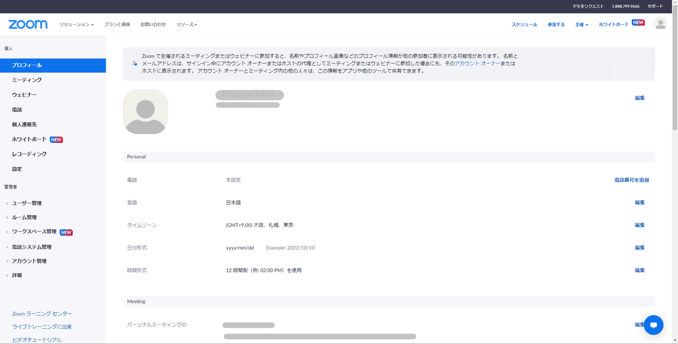This screenshot has height=344, width=678.
Task: Open 電話 in the sidebar
Action: tap(17, 110)
